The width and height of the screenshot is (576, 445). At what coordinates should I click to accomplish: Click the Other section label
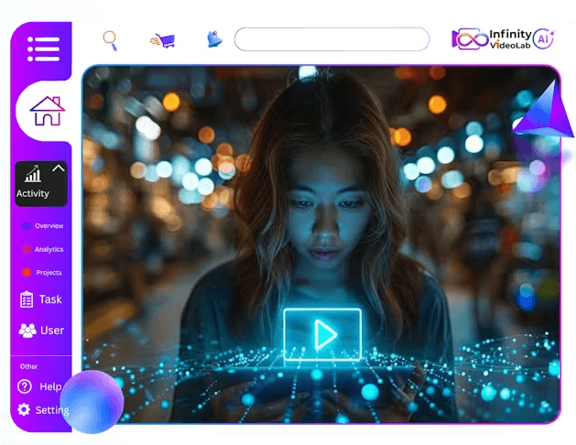[x=28, y=366]
